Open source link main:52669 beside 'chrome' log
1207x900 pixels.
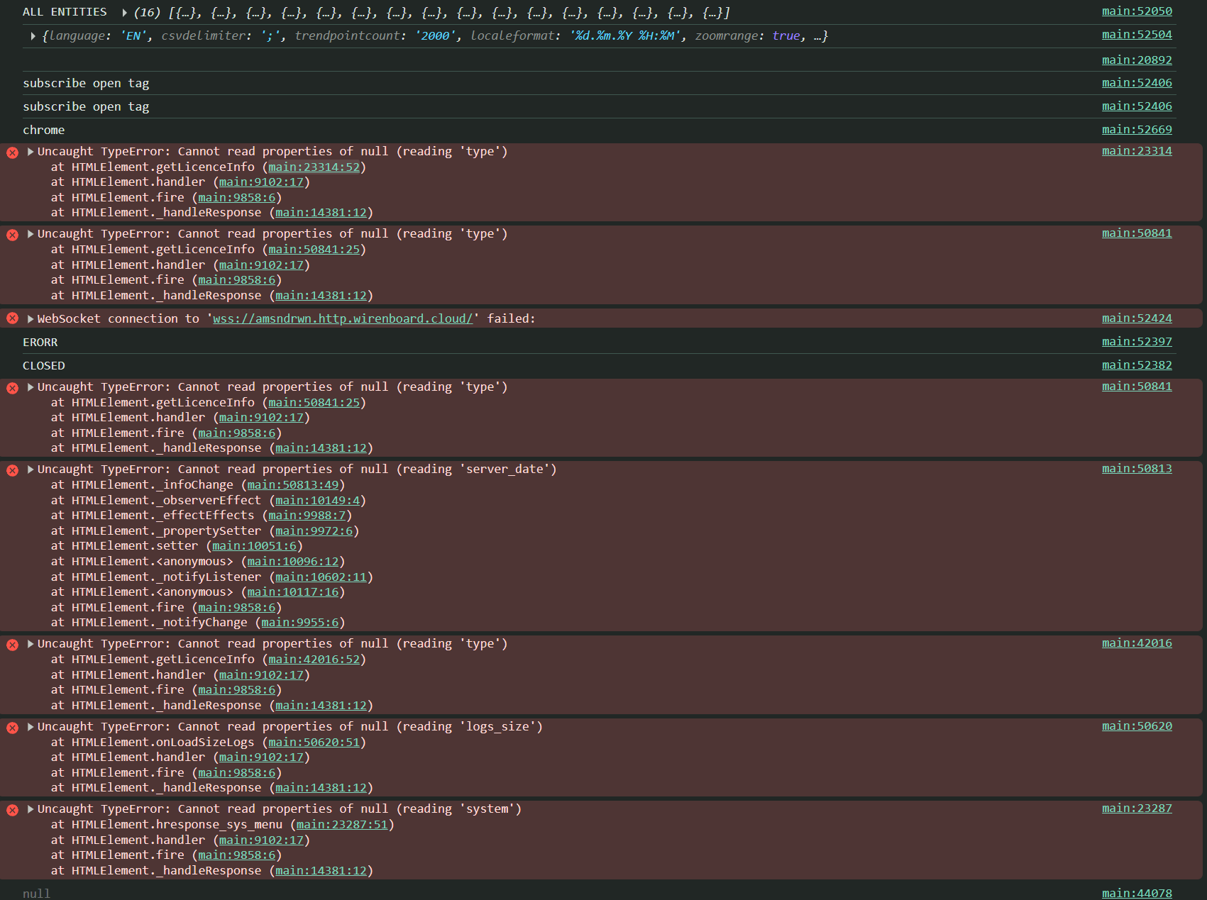pyautogui.click(x=1136, y=129)
